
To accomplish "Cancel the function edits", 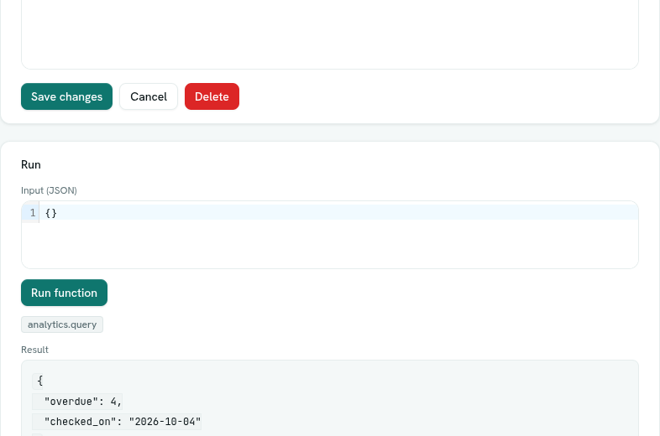I will (x=149, y=96).
